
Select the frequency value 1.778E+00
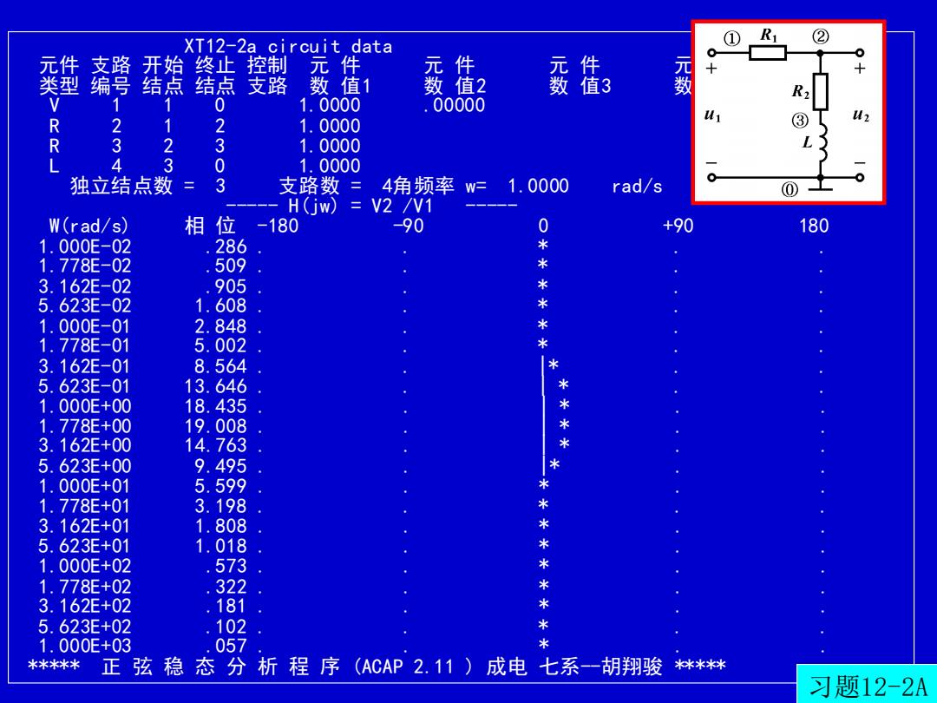(85, 426)
